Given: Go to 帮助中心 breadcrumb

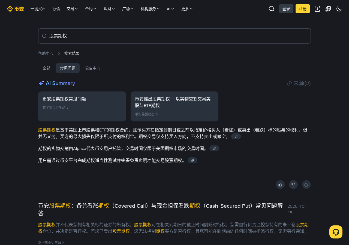Looking at the screenshot, I should (46, 53).
